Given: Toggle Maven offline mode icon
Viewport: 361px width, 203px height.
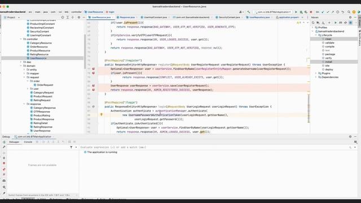Looking at the screenshot, I should [346, 23].
